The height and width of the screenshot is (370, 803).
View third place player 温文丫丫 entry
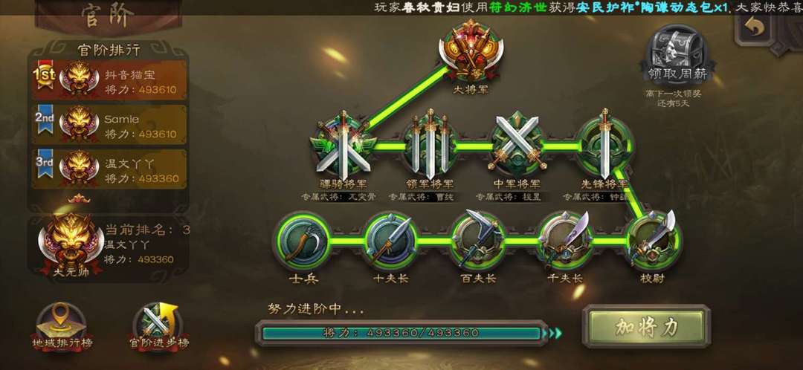(109, 169)
